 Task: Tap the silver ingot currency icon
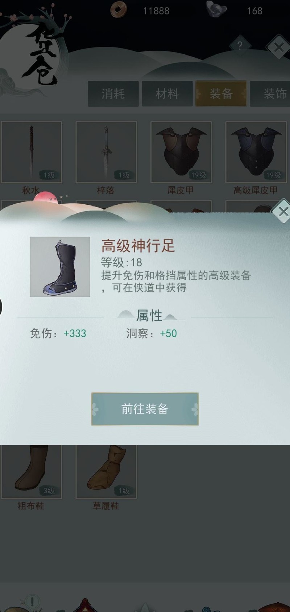coord(216,9)
